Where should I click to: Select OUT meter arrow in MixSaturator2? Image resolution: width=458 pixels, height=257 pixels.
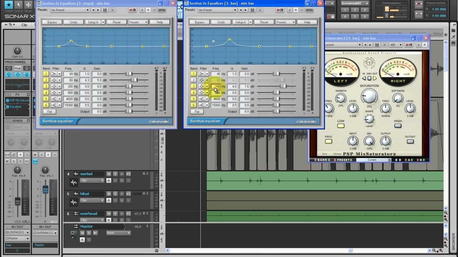[x=375, y=78]
